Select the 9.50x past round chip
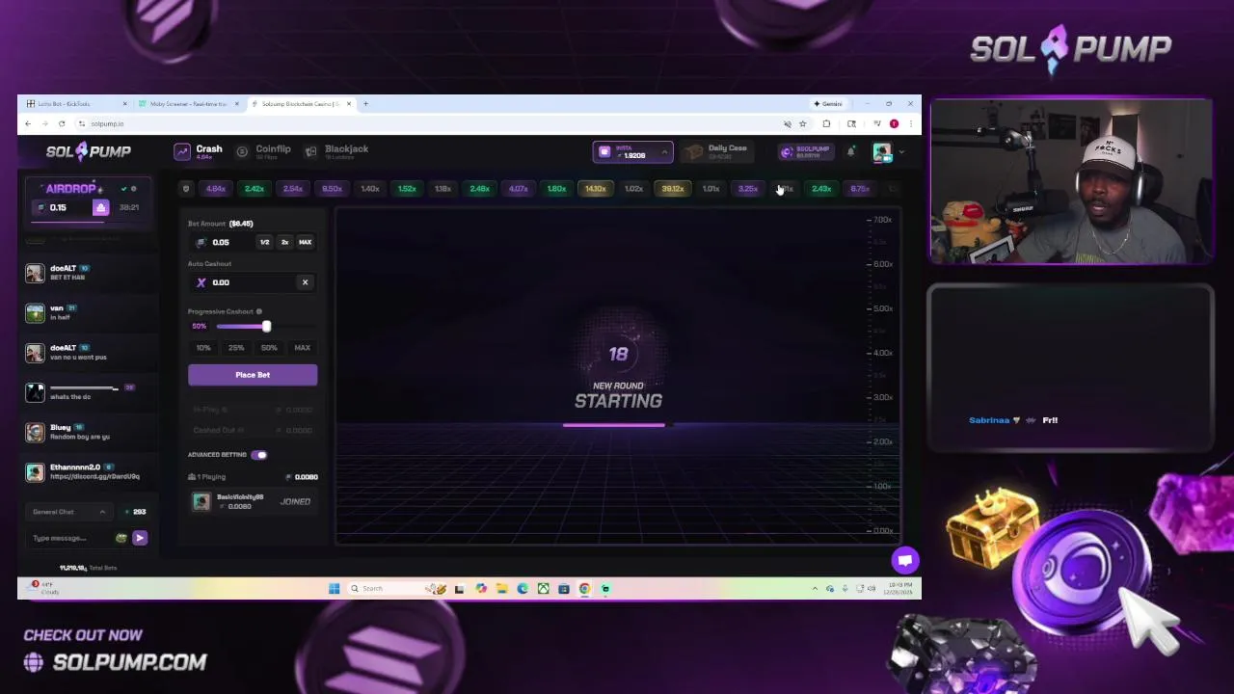This screenshot has height=694, width=1234. click(332, 189)
